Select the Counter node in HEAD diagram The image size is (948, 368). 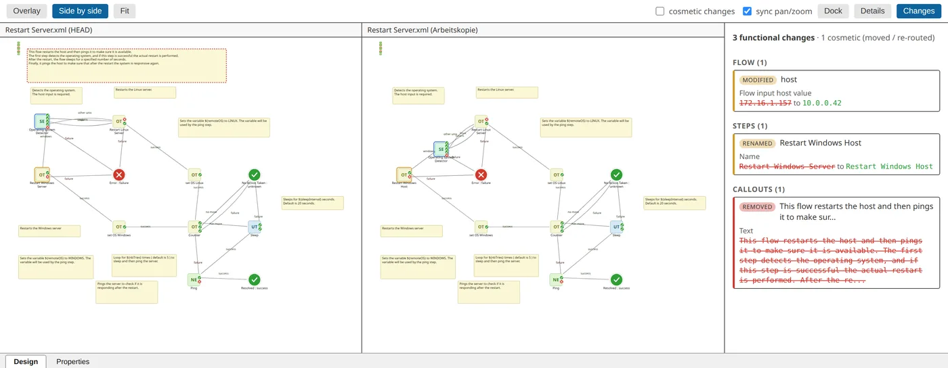194,227
